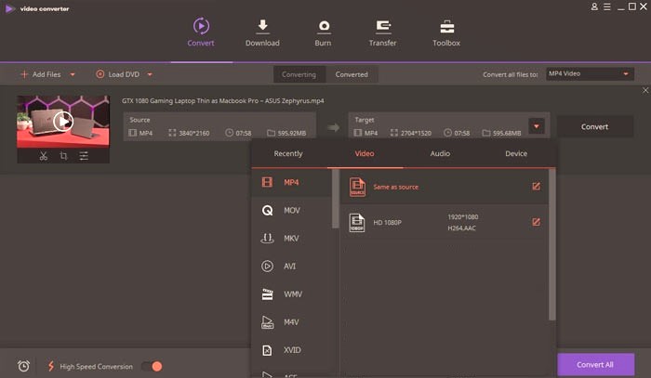Click the format list scrollbar

tap(336, 198)
